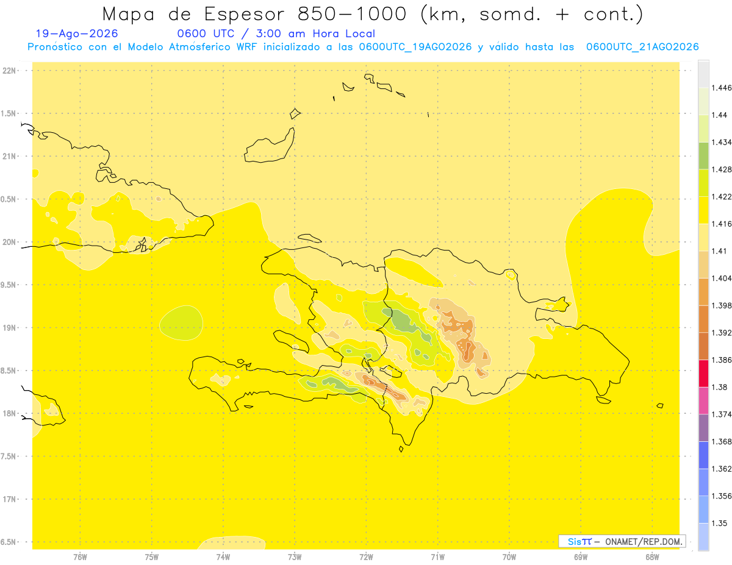Screen dimensions: 732x565
Task: Select the bright yellow swatch between 1.416 and 1.422
Action: [703, 210]
